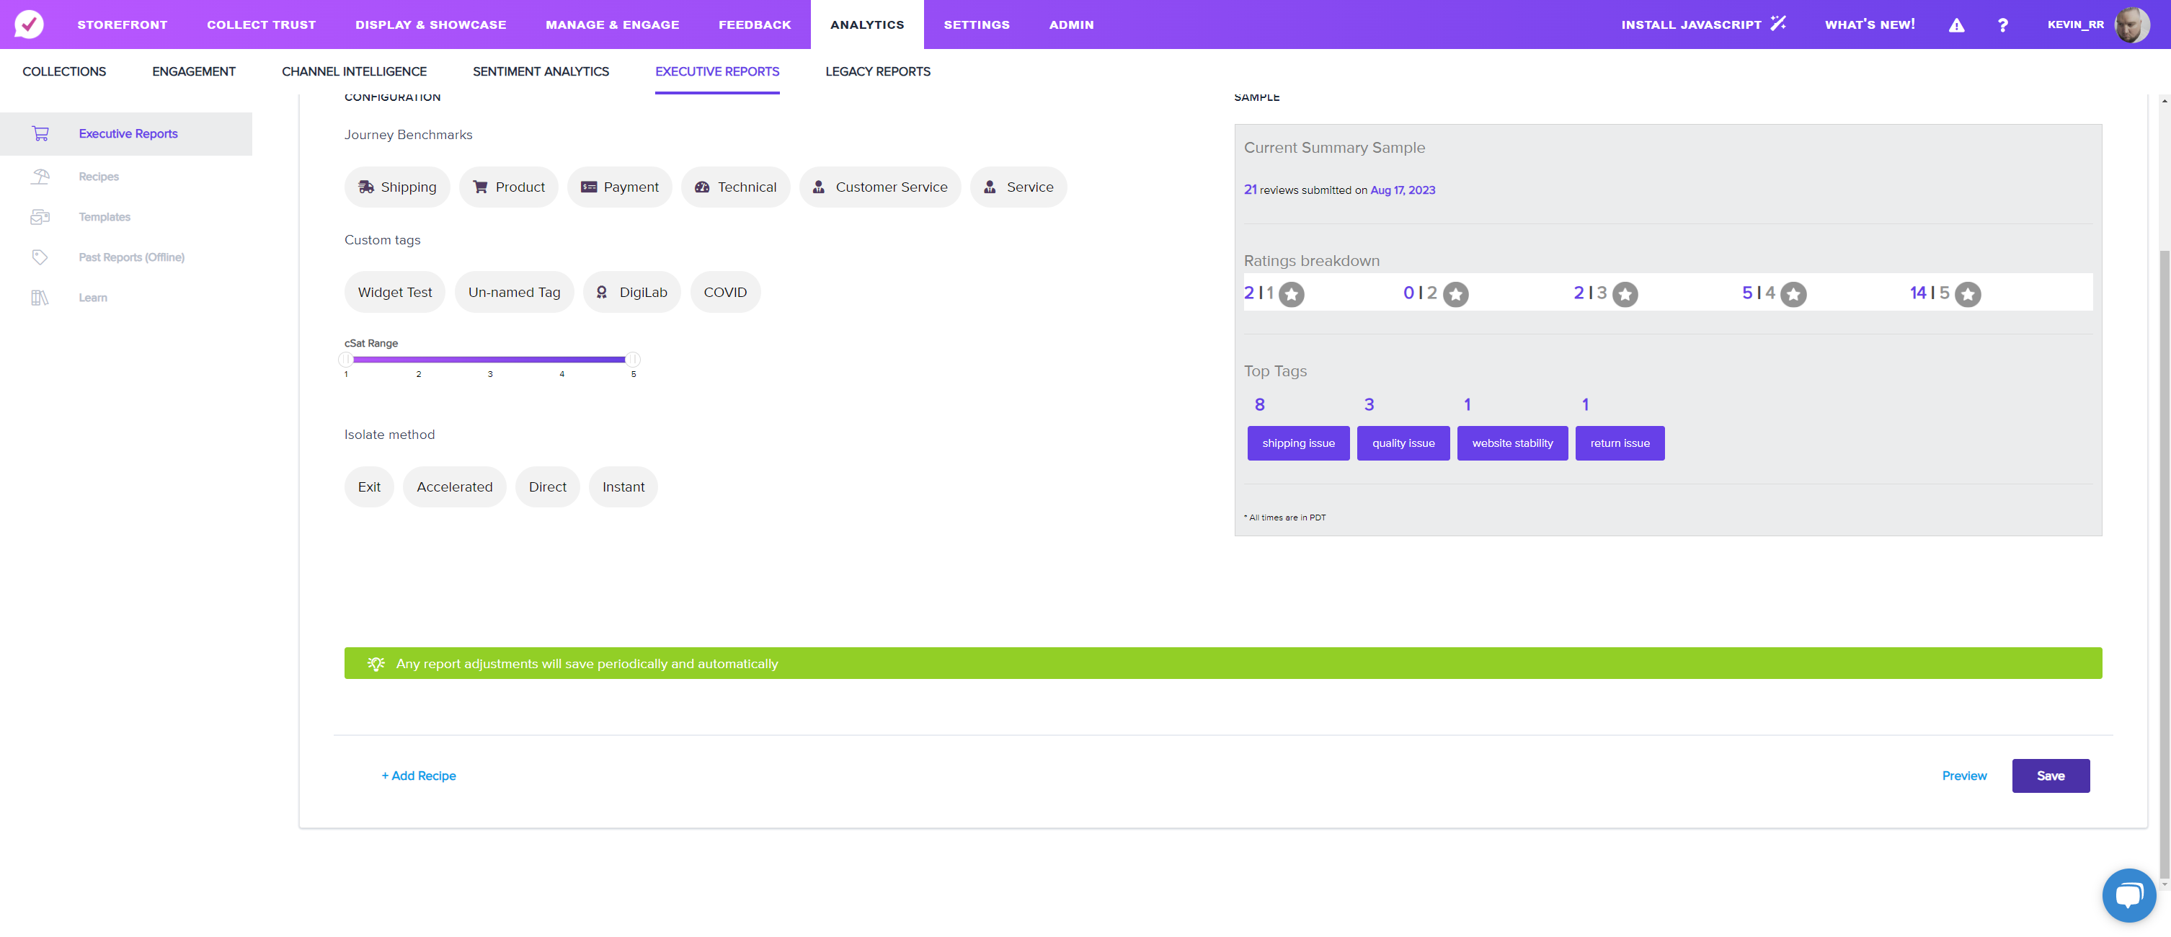Open the alert warning triangle icon
Viewport: 2171px width, 937px height.
point(1956,25)
